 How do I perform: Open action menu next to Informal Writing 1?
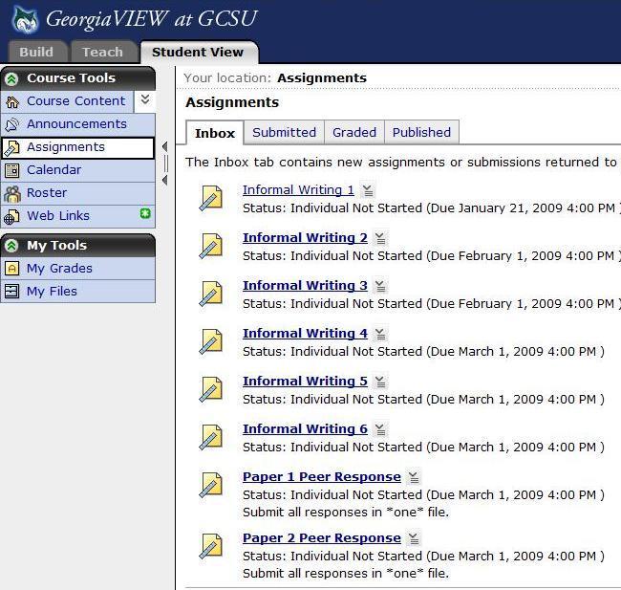tap(368, 190)
